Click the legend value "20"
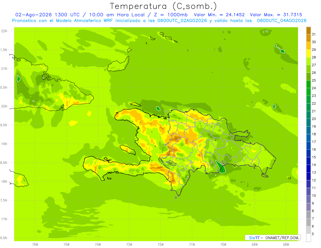Screen dimensions: 321x248 coord(314,119)
